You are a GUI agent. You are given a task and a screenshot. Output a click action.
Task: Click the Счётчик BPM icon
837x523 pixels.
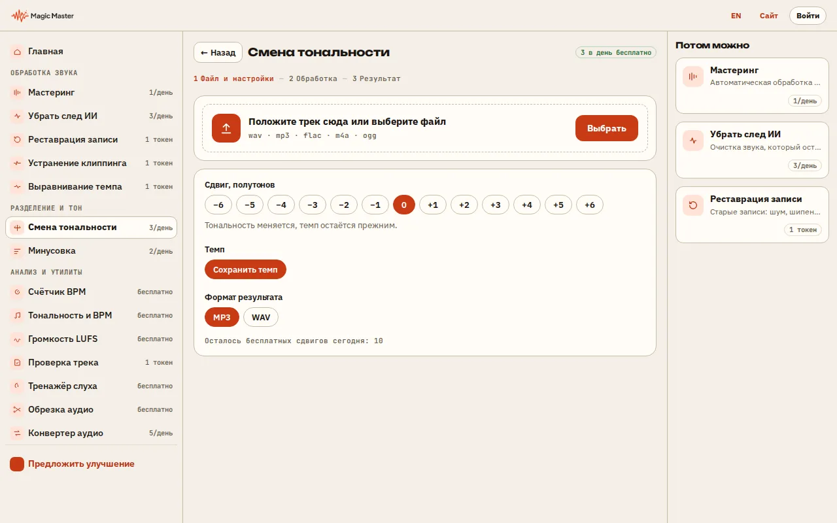[17, 292]
